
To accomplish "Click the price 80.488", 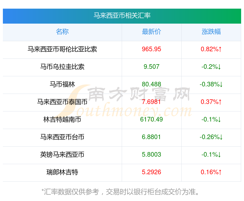I will [x=151, y=84].
